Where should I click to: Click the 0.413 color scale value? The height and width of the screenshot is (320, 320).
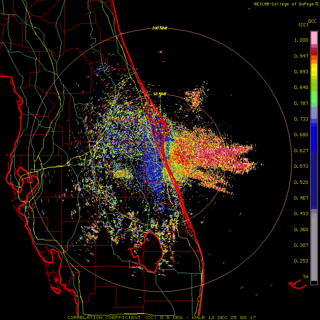click(301, 214)
